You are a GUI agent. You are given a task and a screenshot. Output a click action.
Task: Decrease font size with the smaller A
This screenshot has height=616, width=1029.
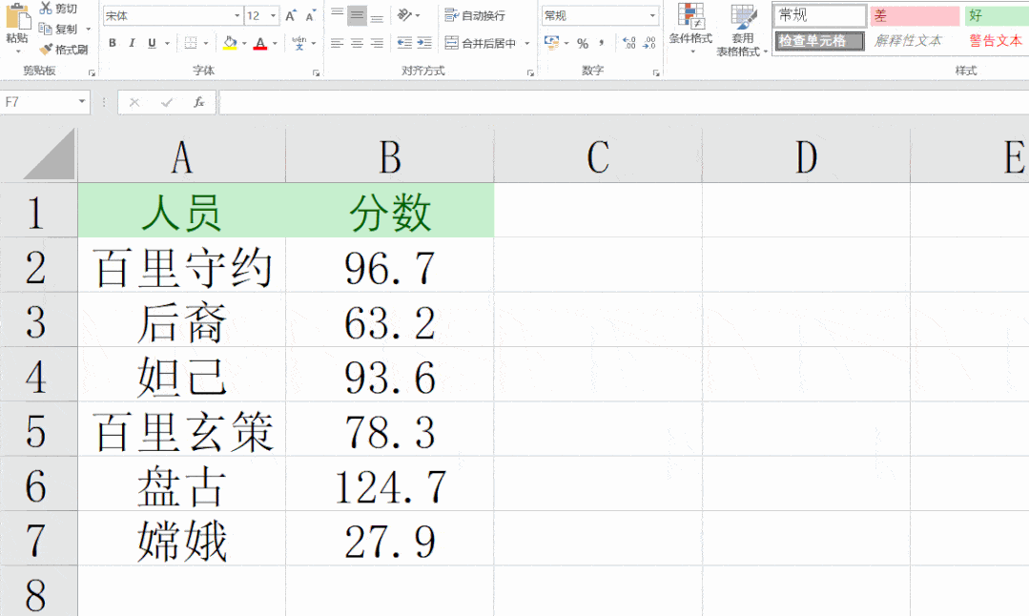tap(310, 16)
